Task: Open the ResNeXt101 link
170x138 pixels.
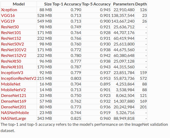Action: tap(12, 67)
